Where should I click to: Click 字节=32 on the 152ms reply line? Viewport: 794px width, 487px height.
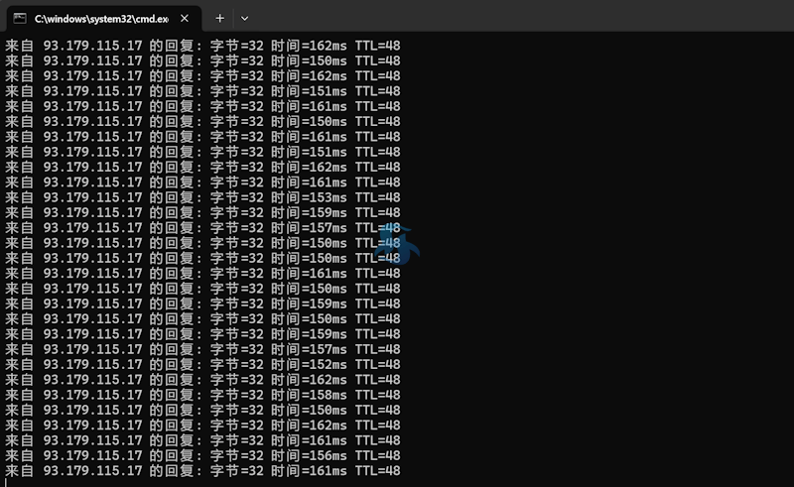click(x=237, y=364)
